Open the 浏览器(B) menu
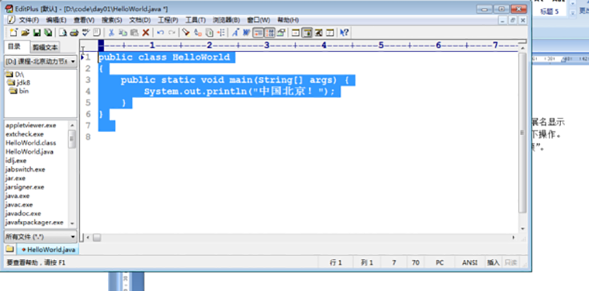Viewport: 589px width, 291px height. tap(226, 20)
